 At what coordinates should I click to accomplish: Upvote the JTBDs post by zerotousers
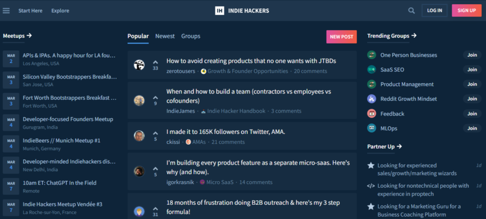point(155,62)
